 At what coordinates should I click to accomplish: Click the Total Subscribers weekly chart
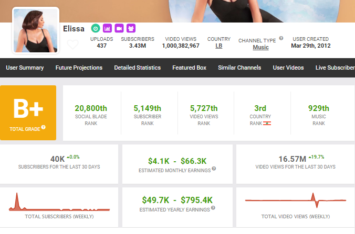pos(59,205)
